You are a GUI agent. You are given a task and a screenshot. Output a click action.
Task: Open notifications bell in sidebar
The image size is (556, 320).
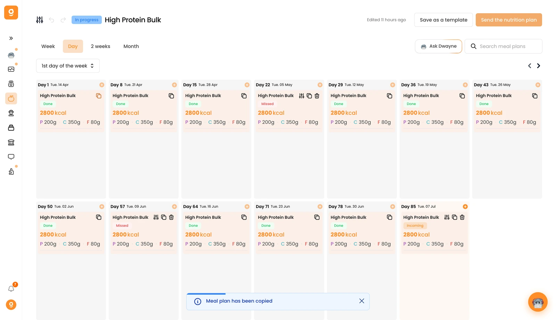point(11,289)
